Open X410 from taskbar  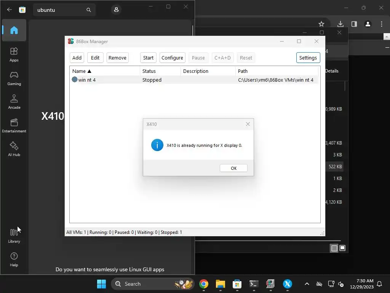288,284
